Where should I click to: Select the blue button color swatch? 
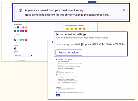click(x=15, y=40)
